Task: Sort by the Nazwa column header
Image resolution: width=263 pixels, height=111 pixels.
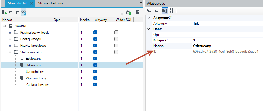Action: coord(26,20)
